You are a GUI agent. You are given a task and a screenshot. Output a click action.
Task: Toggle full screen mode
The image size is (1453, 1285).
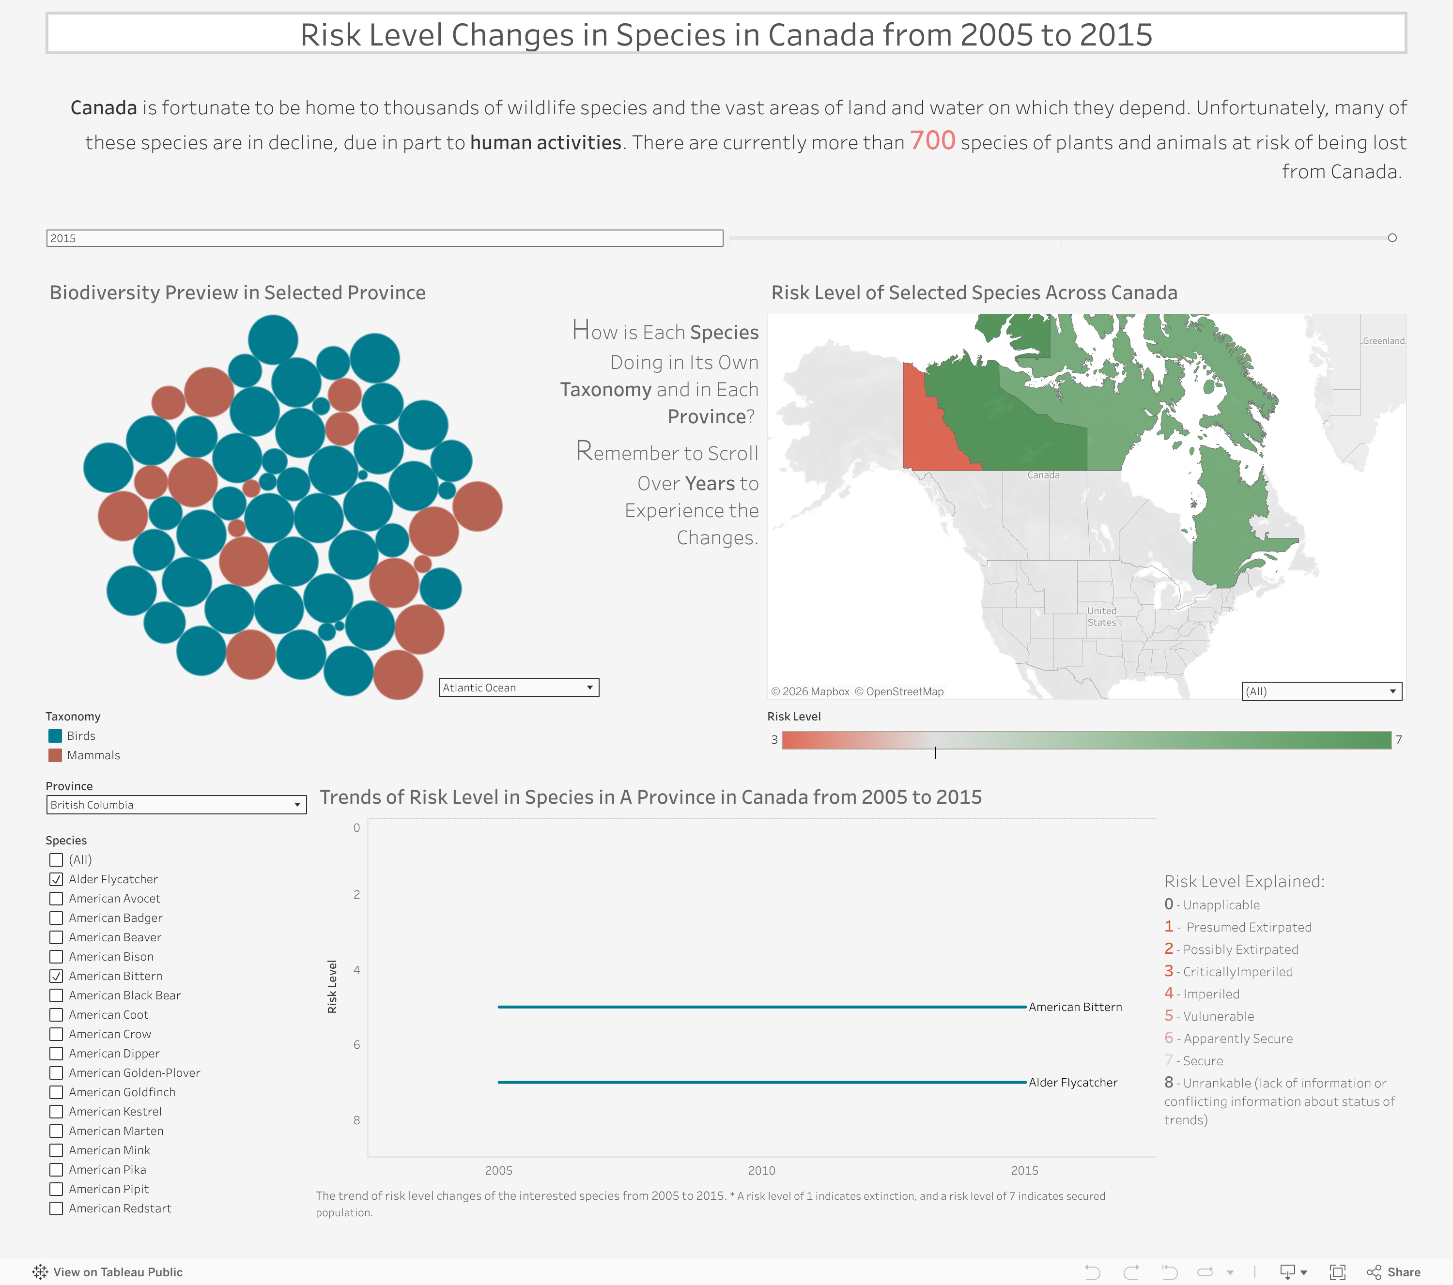pyautogui.click(x=1336, y=1272)
